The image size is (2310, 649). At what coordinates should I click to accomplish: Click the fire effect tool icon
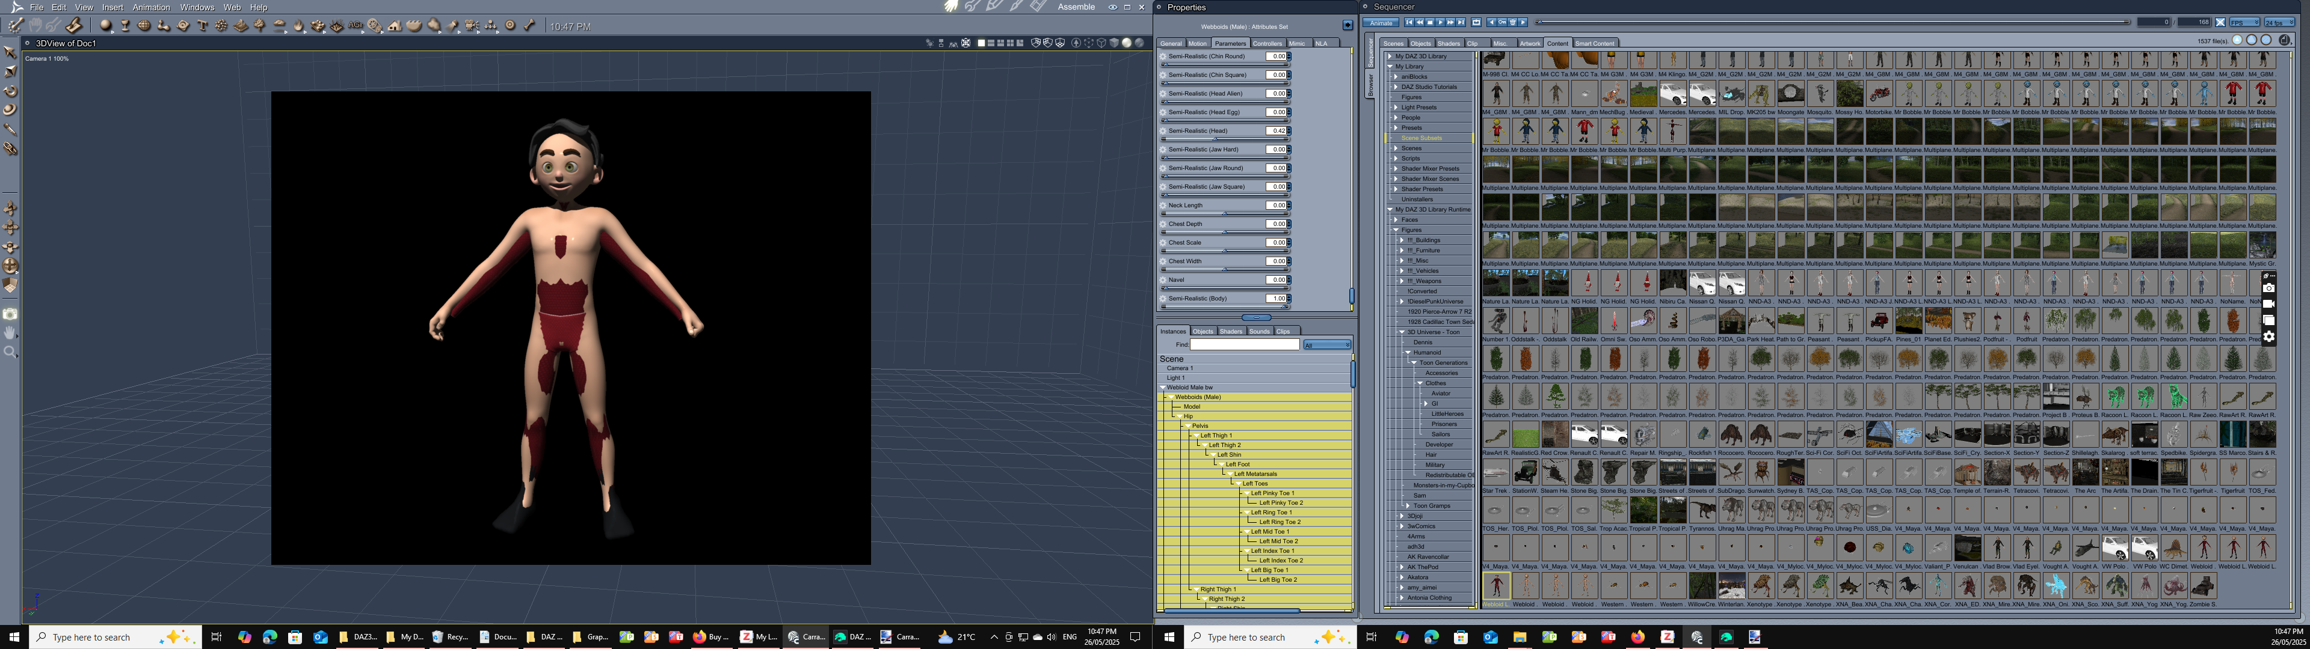298,26
